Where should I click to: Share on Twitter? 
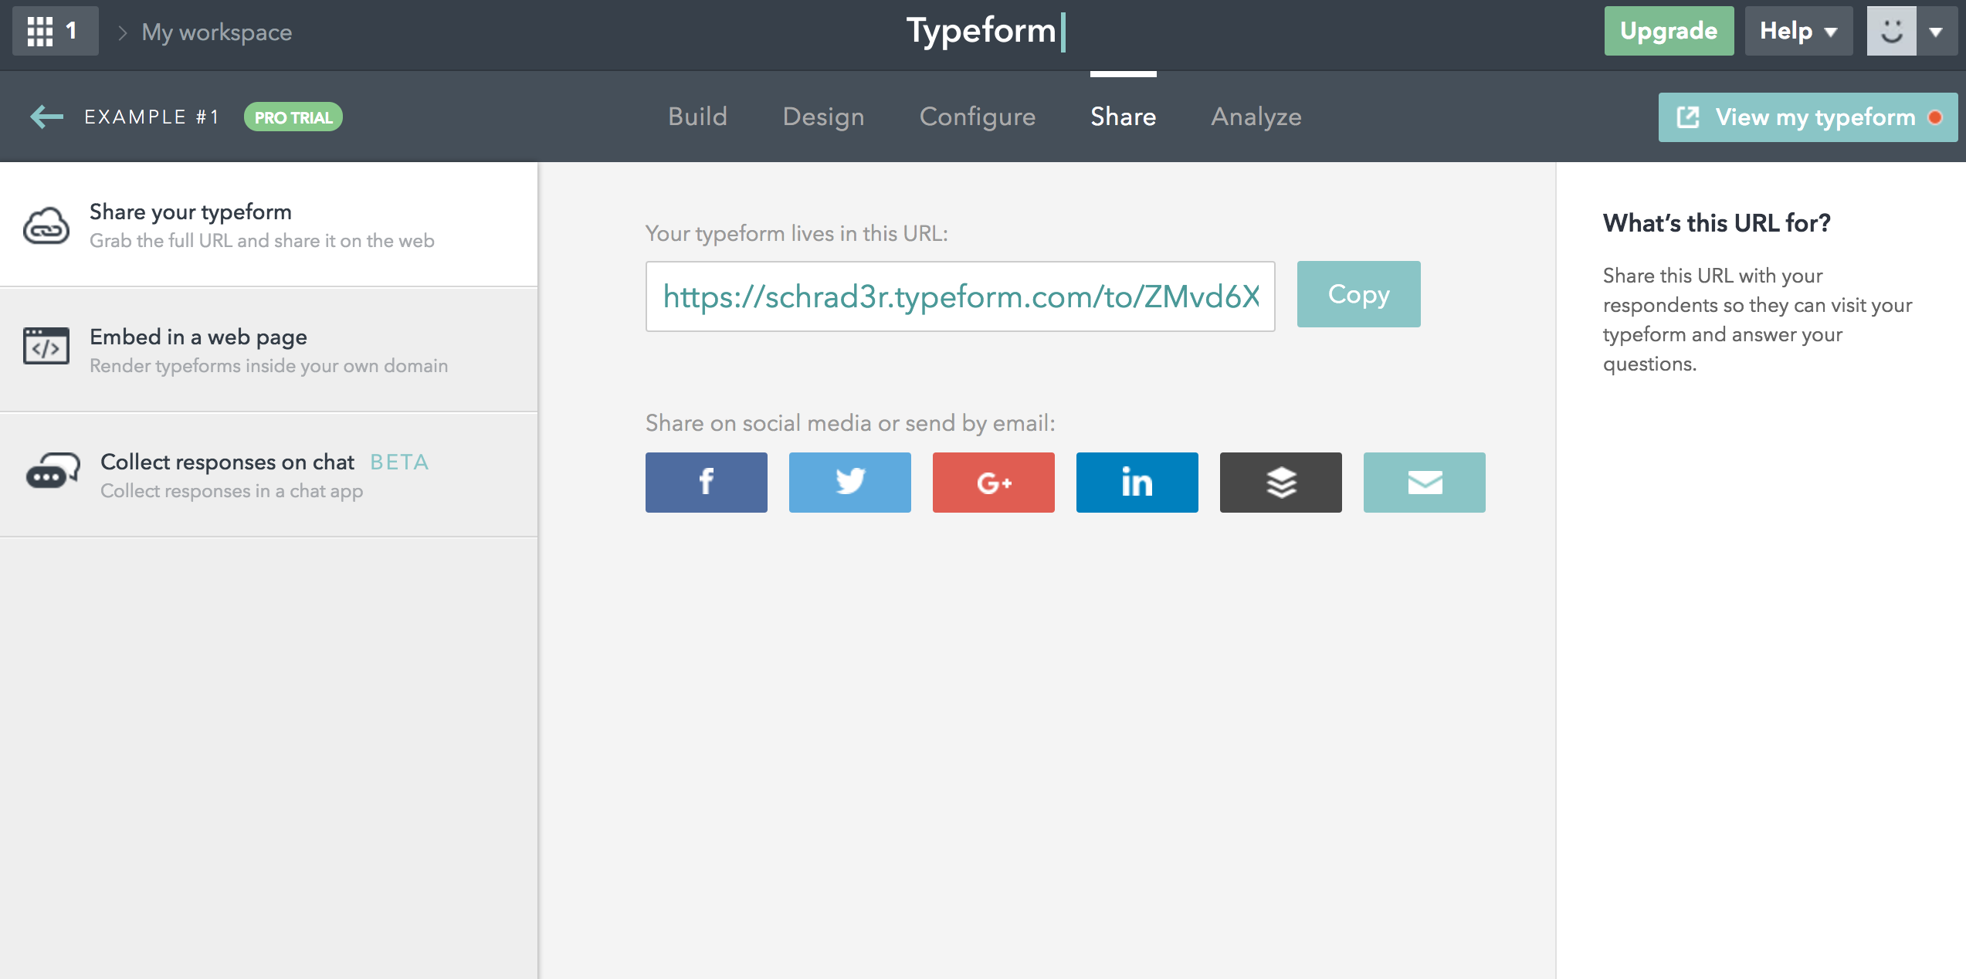point(850,483)
